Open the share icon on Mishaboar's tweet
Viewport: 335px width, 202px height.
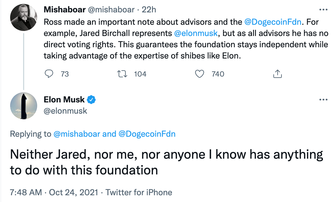tap(277, 74)
